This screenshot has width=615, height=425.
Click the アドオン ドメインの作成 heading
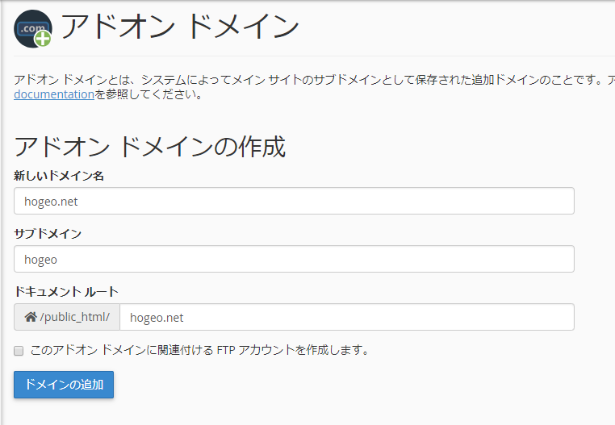click(150, 147)
